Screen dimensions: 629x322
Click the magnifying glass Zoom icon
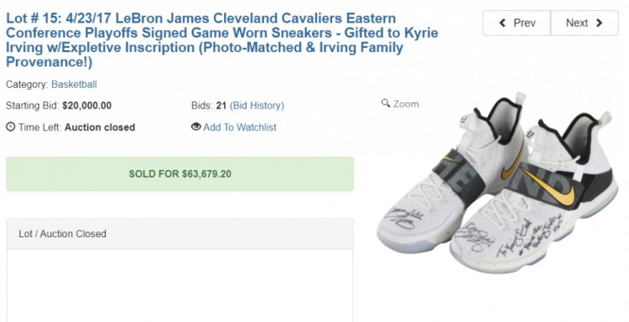click(x=386, y=103)
